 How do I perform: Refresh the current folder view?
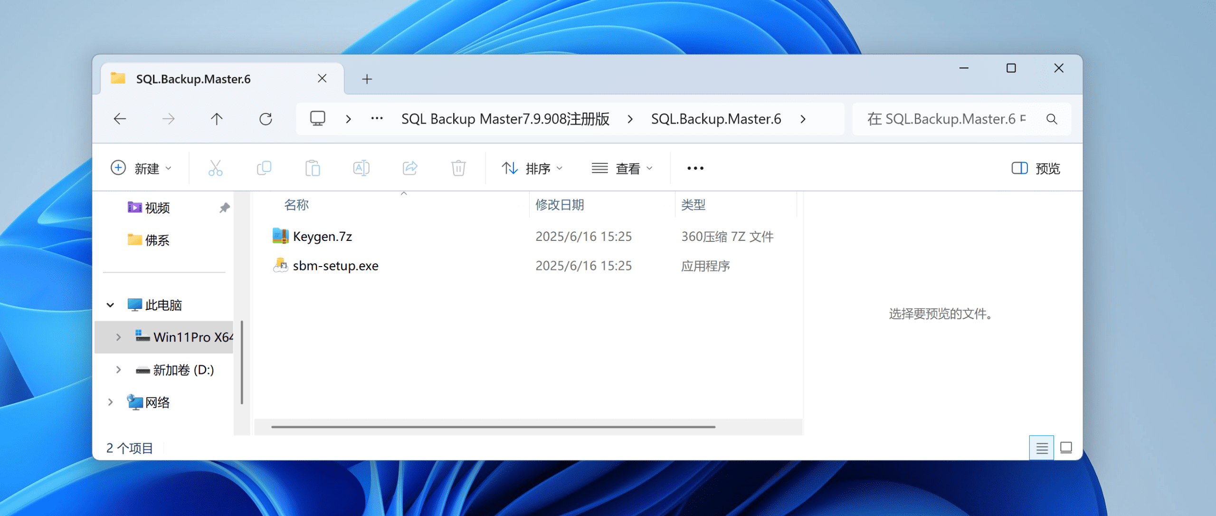[x=266, y=119]
